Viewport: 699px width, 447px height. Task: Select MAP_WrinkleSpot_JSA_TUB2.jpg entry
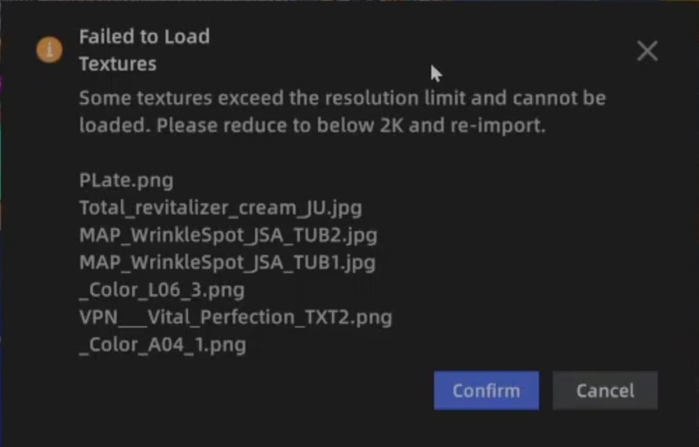pos(229,235)
